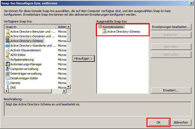The image size is (195, 129).
Task: Click the Hinzufügen > button
Action: click(84, 58)
